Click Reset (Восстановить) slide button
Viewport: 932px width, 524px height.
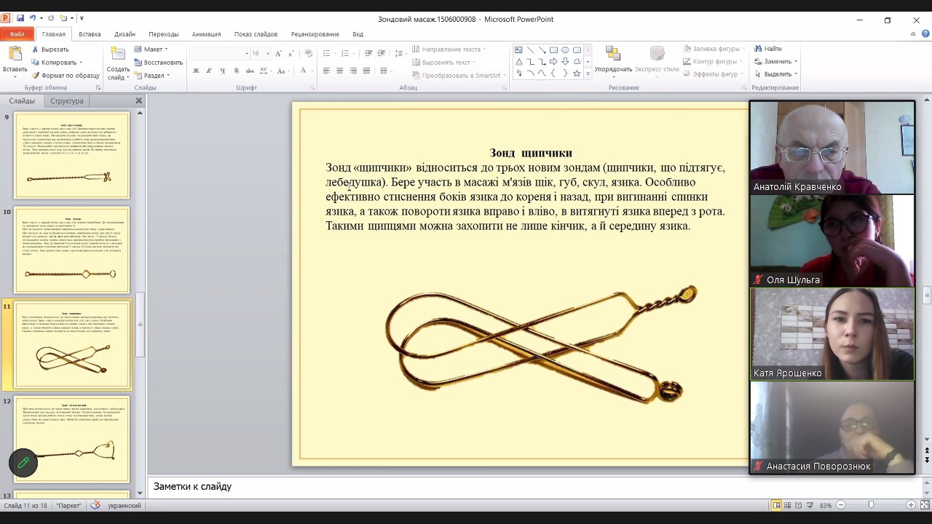pyautogui.click(x=159, y=62)
